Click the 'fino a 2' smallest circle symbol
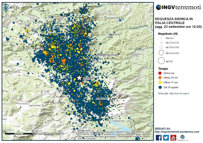 pyautogui.click(x=160, y=38)
